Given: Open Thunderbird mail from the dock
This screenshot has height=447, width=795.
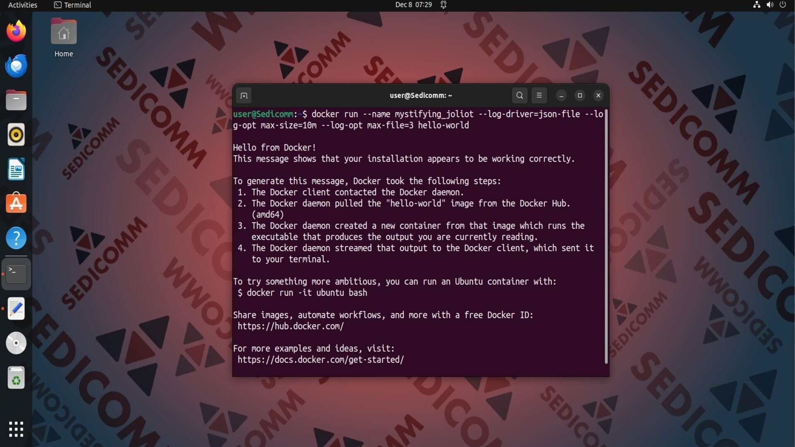Looking at the screenshot, I should (x=16, y=66).
